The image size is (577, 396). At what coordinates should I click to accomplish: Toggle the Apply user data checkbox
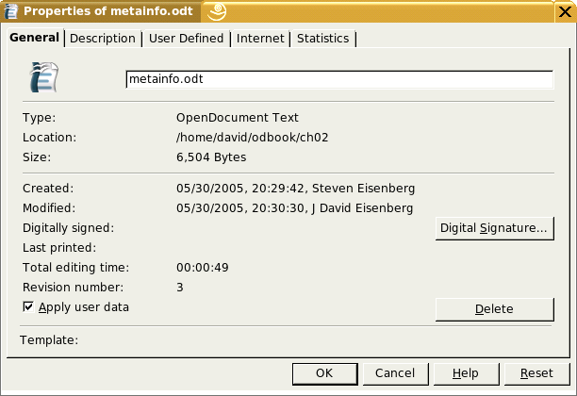coord(28,307)
